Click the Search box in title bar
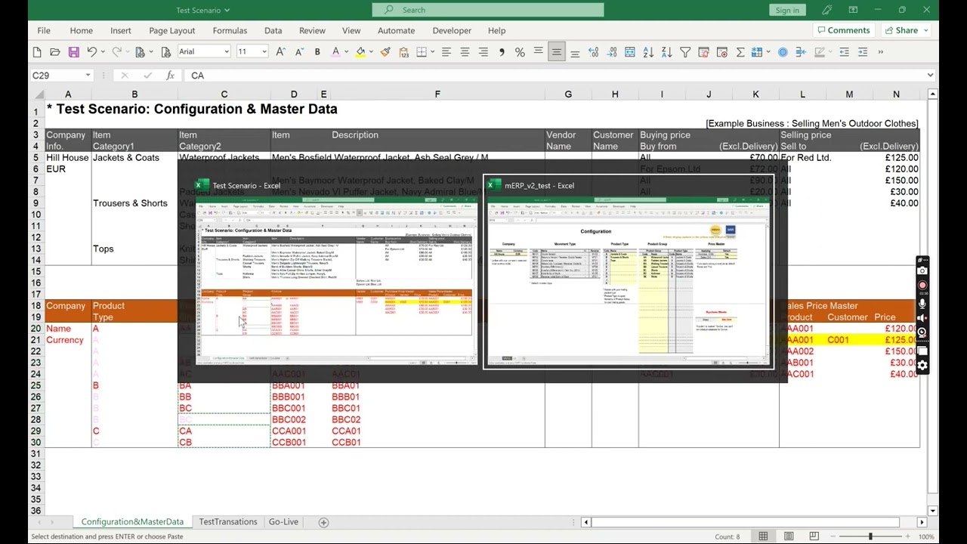Screen dimensions: 967x544 pos(488,10)
